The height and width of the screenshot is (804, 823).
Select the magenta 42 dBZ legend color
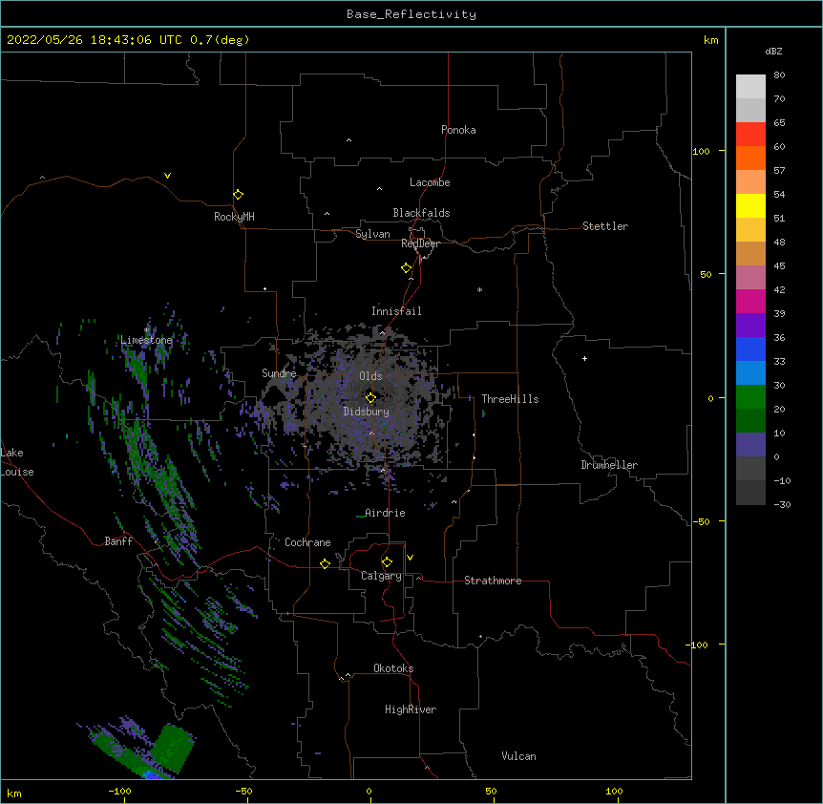pos(750,301)
